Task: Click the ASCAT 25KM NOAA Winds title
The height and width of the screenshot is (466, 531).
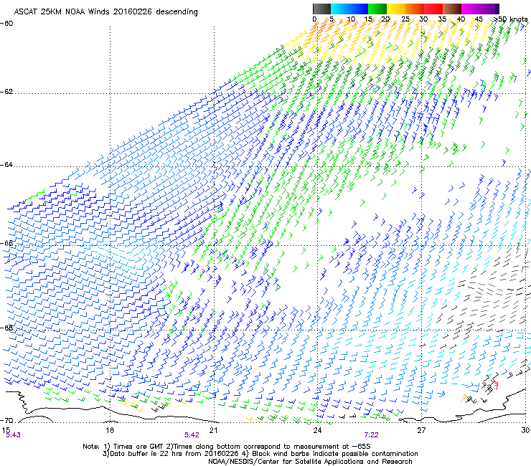Action: (x=105, y=11)
